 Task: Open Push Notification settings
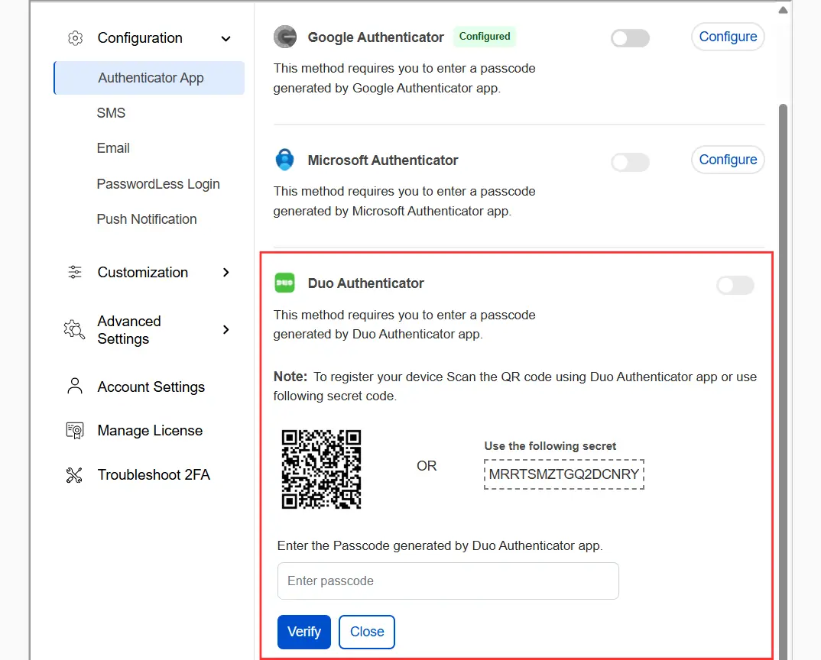[147, 219]
